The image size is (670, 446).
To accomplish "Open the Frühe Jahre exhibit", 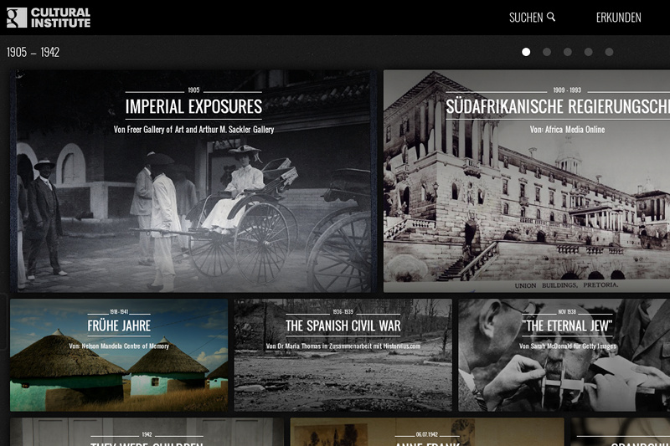I will [x=119, y=355].
